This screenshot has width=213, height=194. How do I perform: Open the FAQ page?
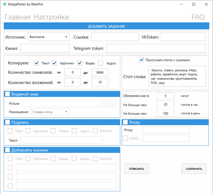(x=198, y=17)
